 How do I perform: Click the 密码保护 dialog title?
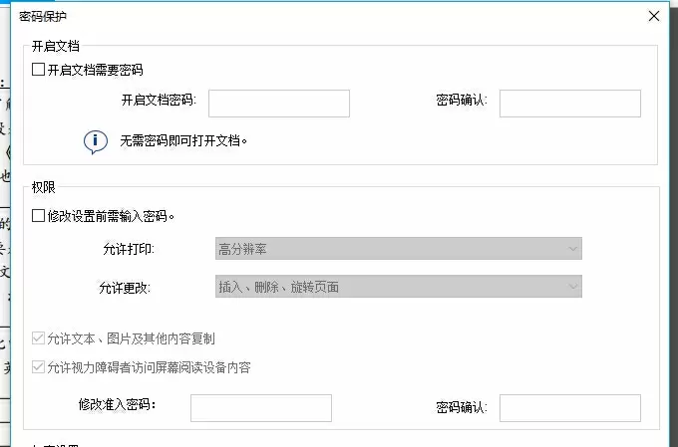(44, 16)
